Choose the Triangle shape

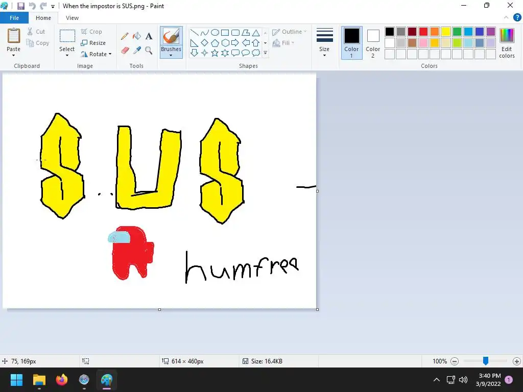[x=256, y=32]
